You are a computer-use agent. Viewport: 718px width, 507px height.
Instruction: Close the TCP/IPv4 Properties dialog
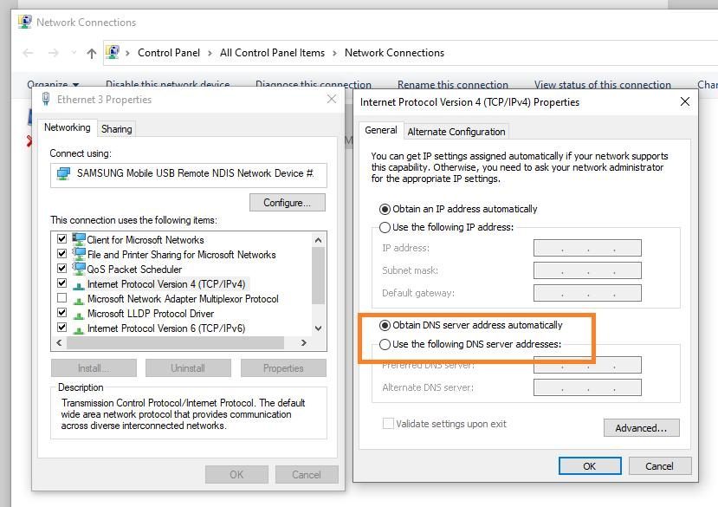[x=685, y=101]
